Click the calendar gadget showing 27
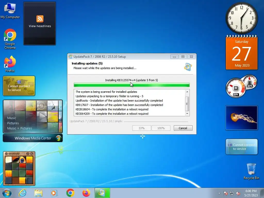 click(x=242, y=53)
